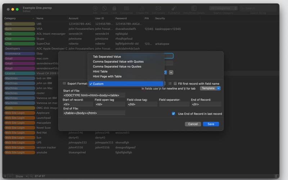Click the Hide/Show Details icon
This screenshot has width=288, height=180.
pyautogui.click(x=193, y=8)
